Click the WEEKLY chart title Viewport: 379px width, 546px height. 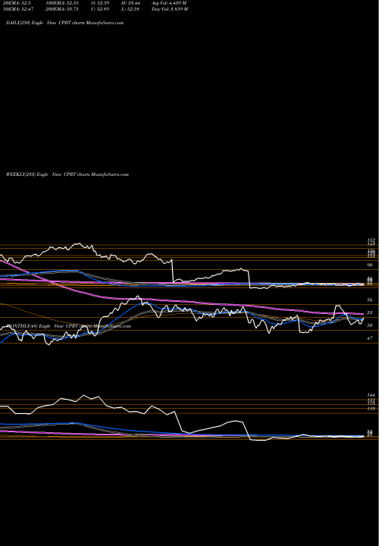pos(67,174)
